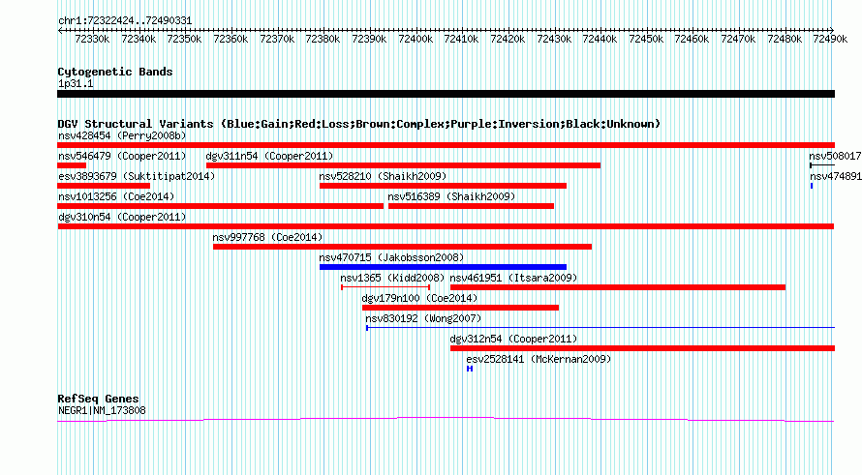Click the small blue gain marker under nsv474891
Image resolution: width=862 pixels, height=475 pixels.
click(x=812, y=186)
